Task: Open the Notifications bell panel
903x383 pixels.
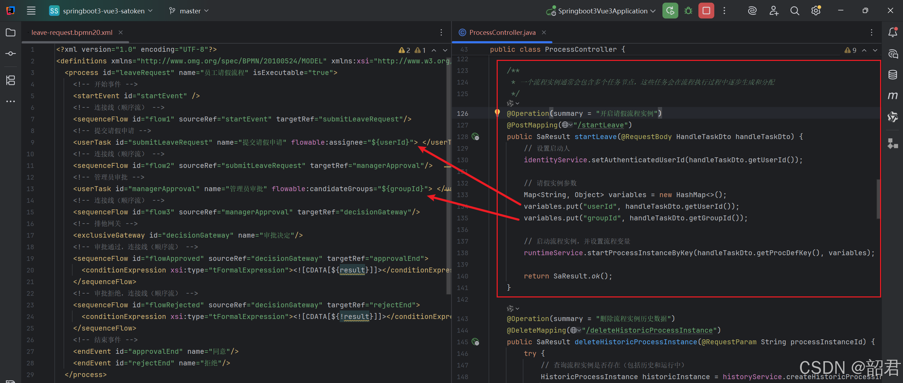Action: [x=892, y=32]
